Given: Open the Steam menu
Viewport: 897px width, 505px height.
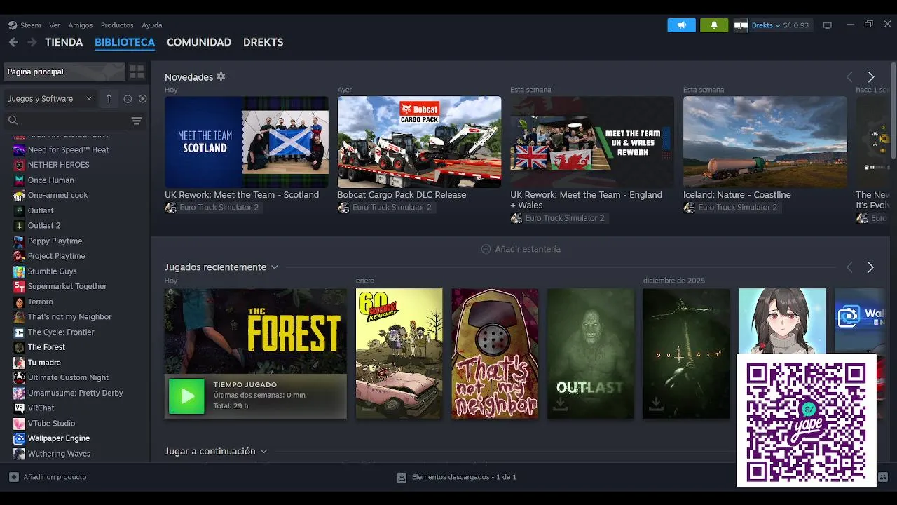Looking at the screenshot, I should 30,25.
